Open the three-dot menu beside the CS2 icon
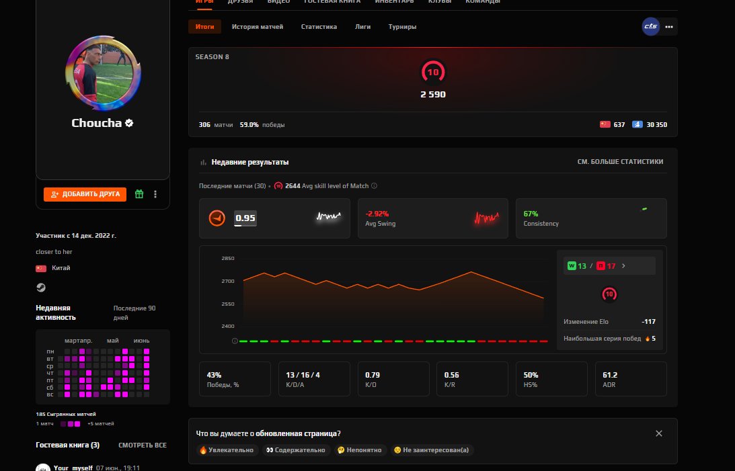The image size is (735, 471). point(669,27)
